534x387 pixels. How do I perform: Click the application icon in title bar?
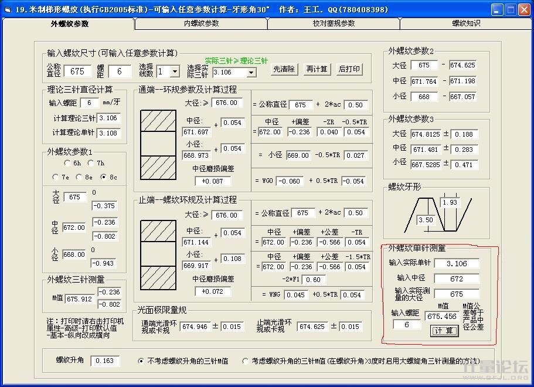pos(8,9)
